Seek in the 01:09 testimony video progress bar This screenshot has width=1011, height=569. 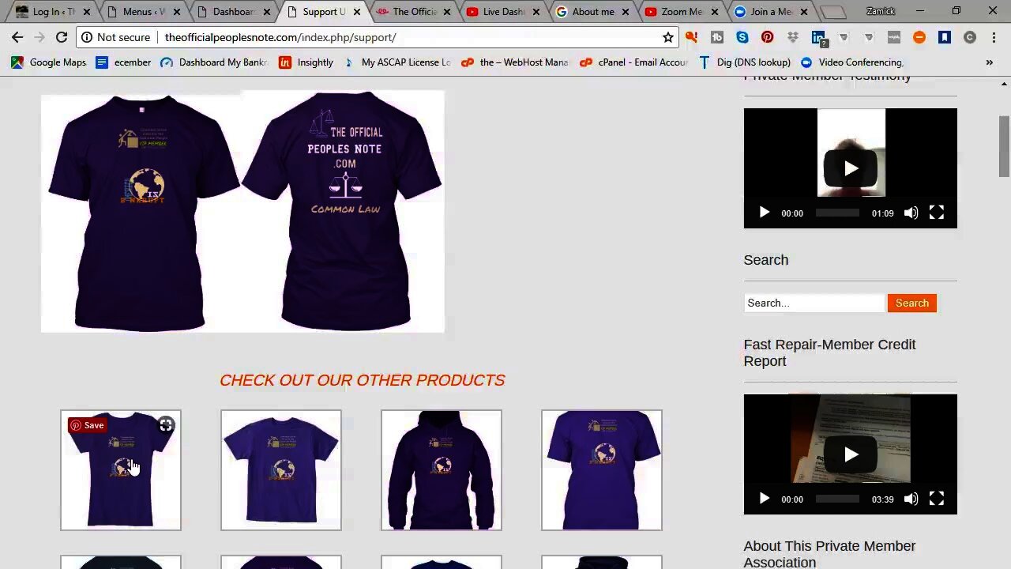click(x=837, y=213)
